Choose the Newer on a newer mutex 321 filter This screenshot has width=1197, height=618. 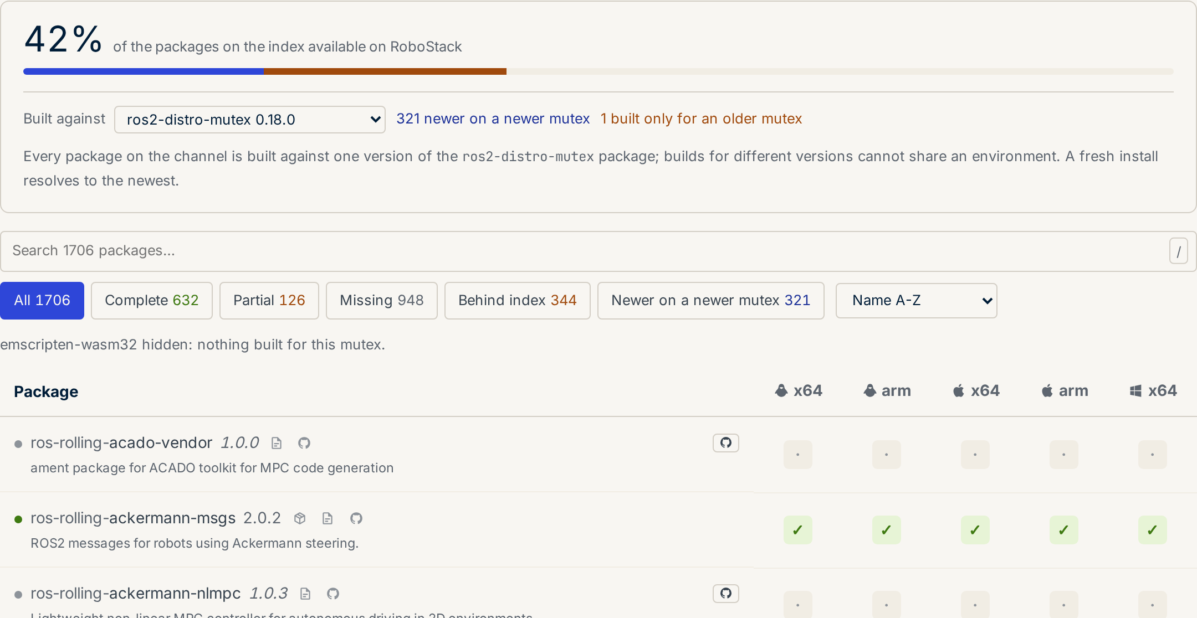(x=711, y=301)
